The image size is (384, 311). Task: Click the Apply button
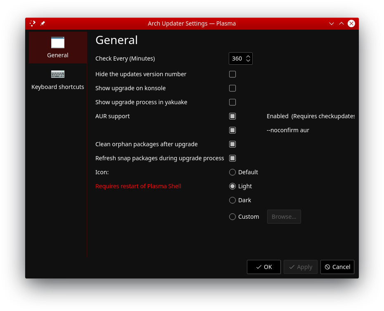tap(301, 267)
